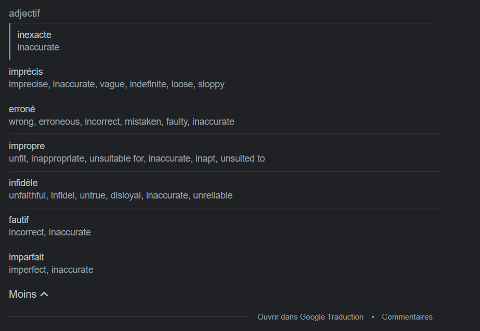Click 'incorrect' under fautif

27,232
